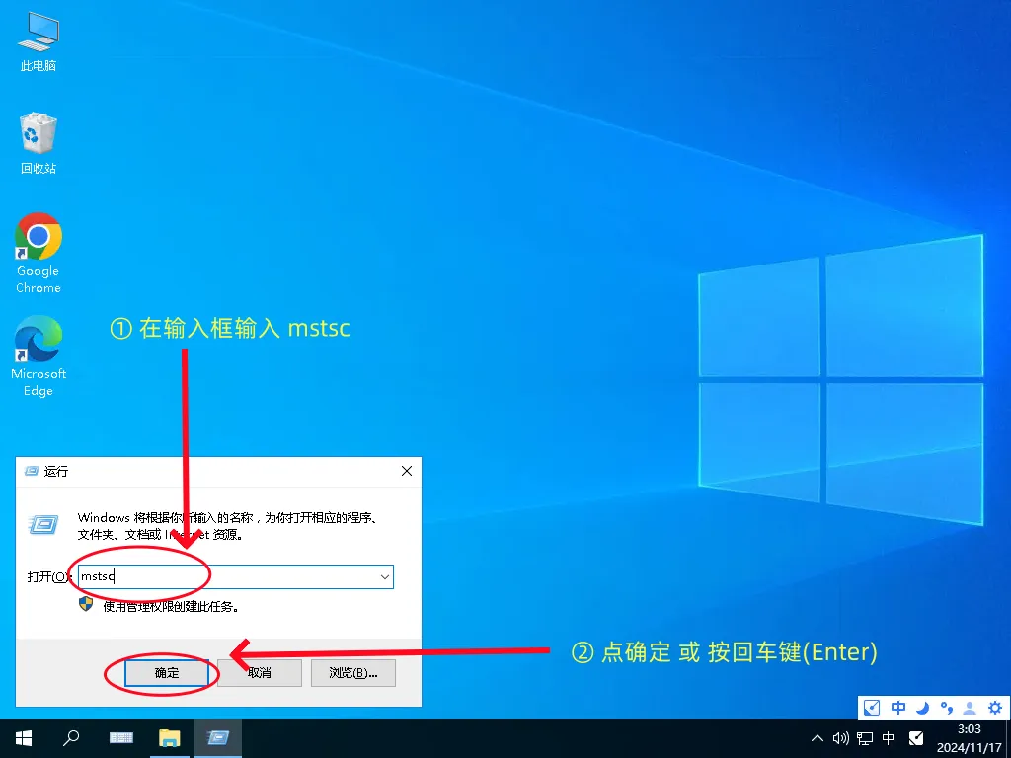The width and height of the screenshot is (1011, 758).
Task: Click the taskbar search magnifier icon
Action: (x=71, y=738)
